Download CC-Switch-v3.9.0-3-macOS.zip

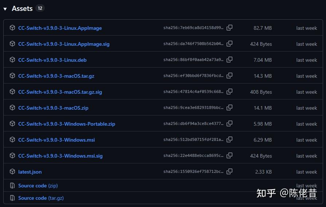point(53,108)
